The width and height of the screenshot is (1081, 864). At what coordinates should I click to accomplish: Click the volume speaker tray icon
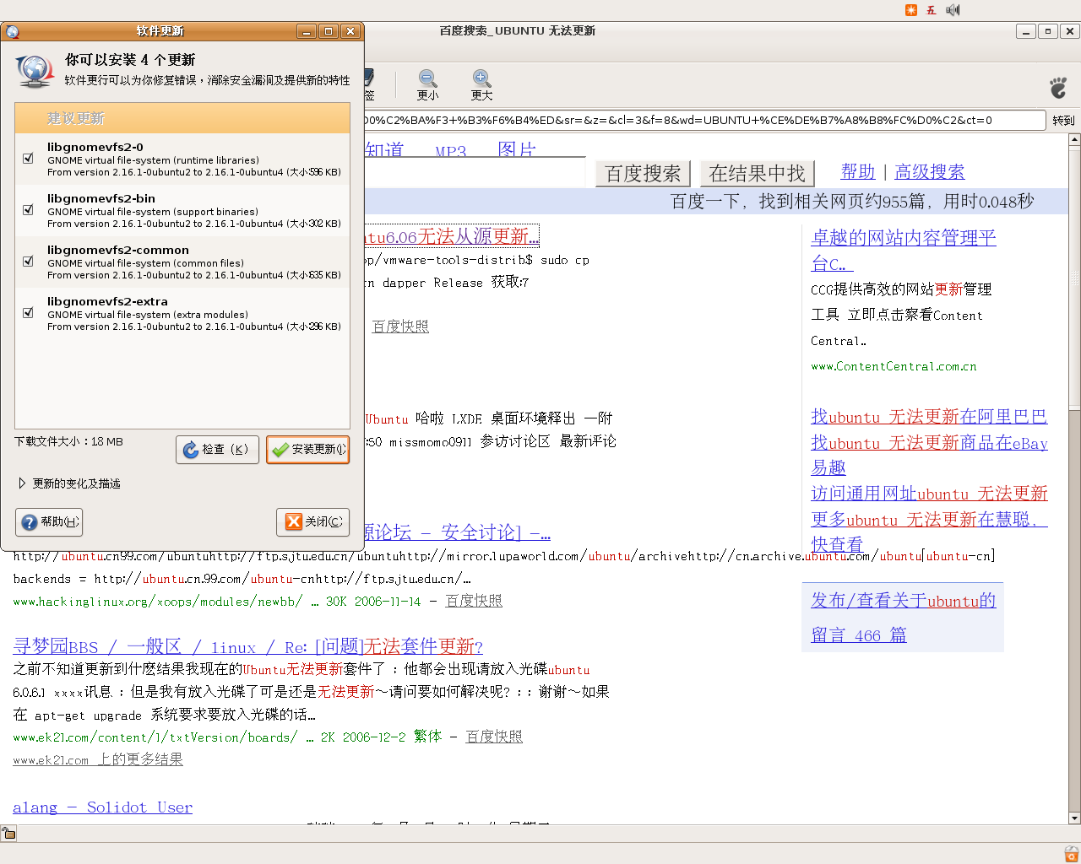click(953, 10)
